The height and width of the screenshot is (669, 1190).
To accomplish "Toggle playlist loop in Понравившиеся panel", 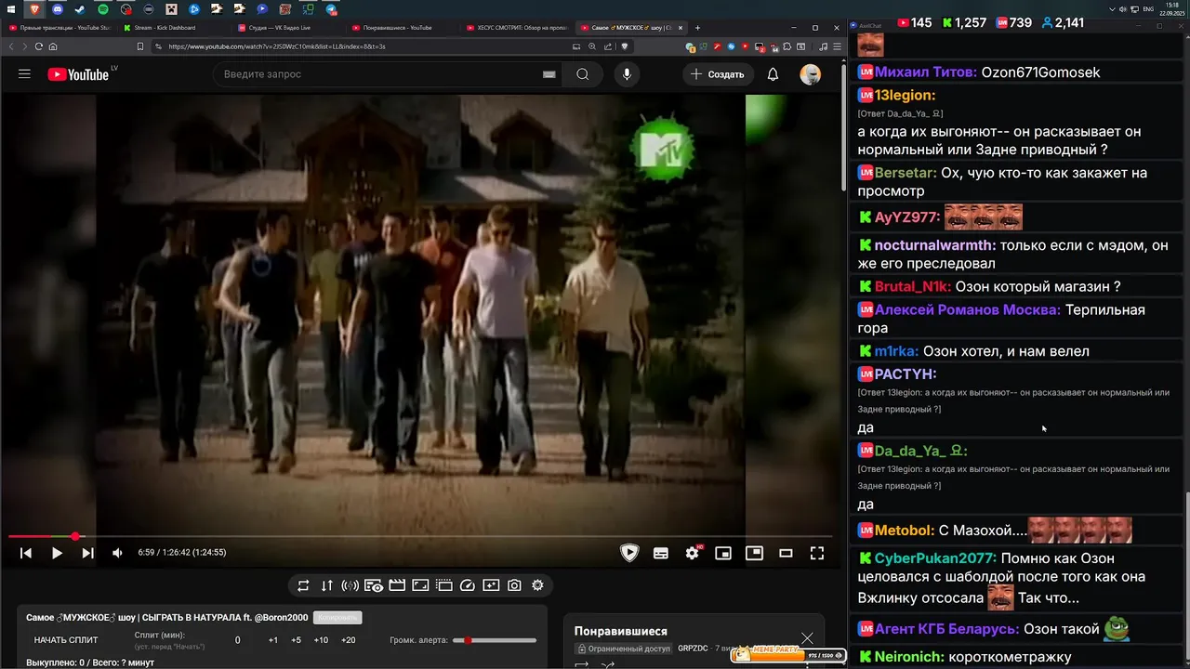I will point(582,664).
